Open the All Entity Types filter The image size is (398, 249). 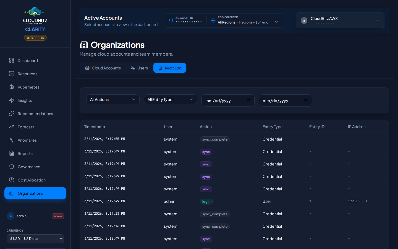(170, 99)
